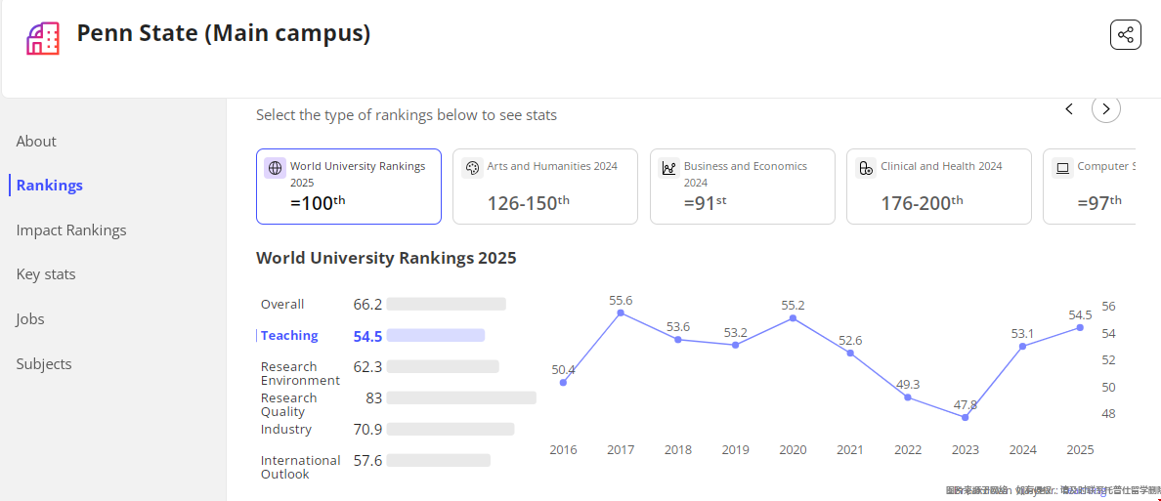The image size is (1161, 501).
Task: Click the 2016 data point 50.4
Action: pos(564,383)
